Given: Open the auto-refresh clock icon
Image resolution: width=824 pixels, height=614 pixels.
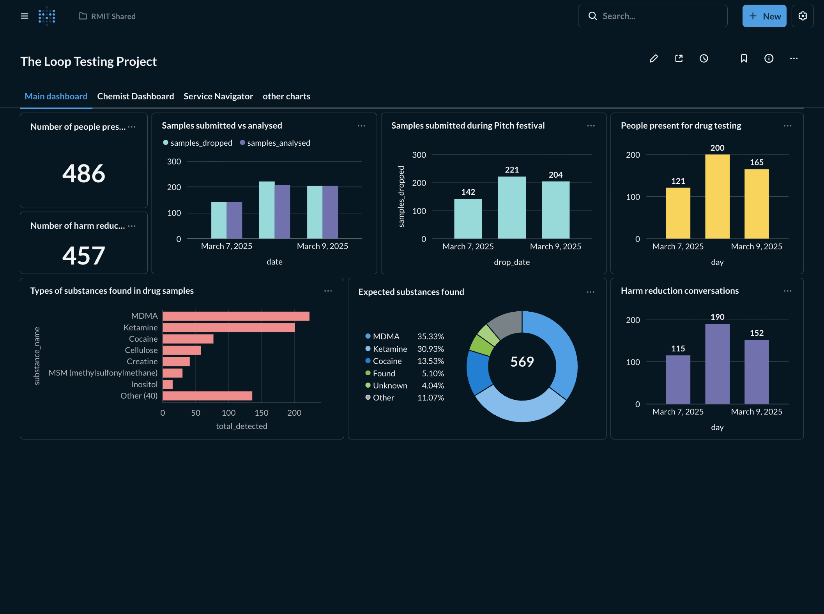Looking at the screenshot, I should coord(704,58).
